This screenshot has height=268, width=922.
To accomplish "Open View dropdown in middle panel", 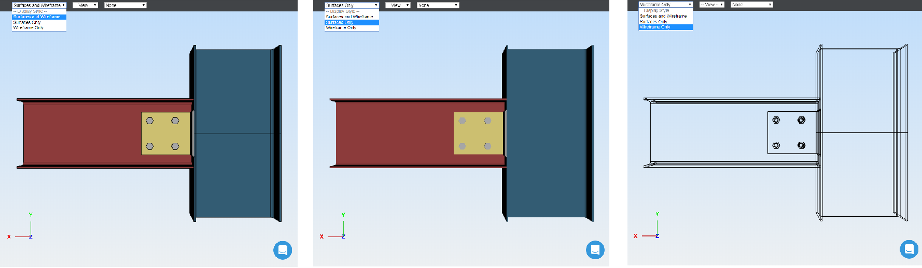I will click(x=398, y=5).
